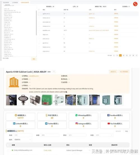Screen dimensions: 140x155
Task: Click the highlighted orange current page button
Action: coord(120,55)
